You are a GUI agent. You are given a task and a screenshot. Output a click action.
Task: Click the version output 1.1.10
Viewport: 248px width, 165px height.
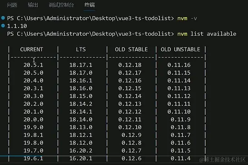click(17, 26)
